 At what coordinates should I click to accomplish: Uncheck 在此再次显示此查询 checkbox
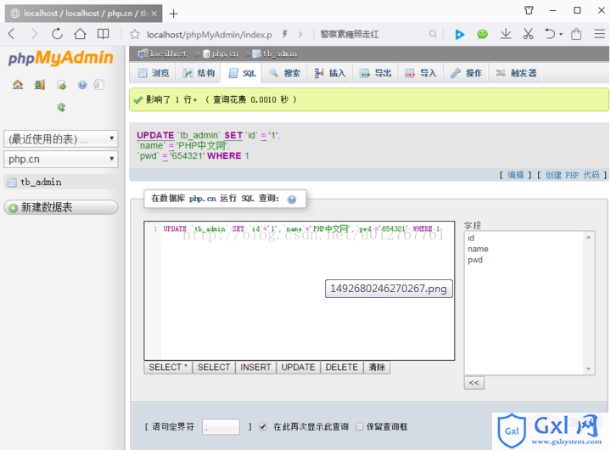(x=263, y=426)
